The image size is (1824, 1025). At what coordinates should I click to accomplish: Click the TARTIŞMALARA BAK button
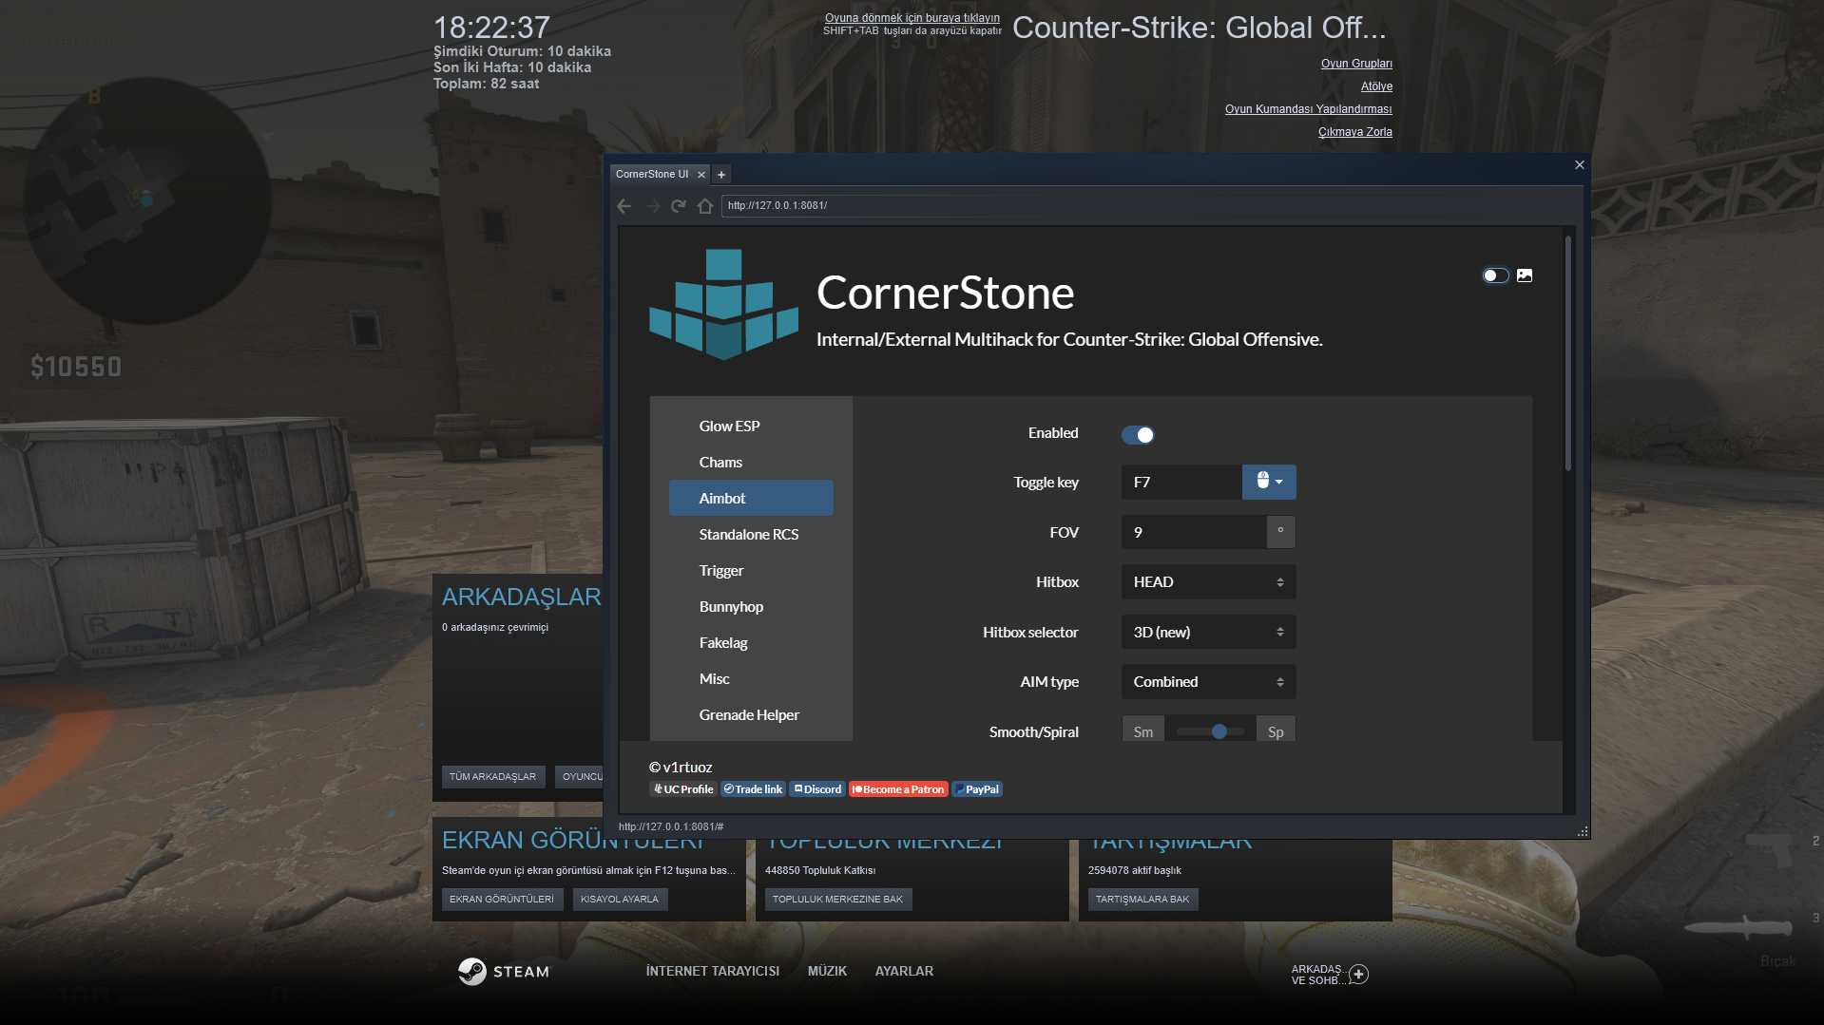tap(1142, 900)
